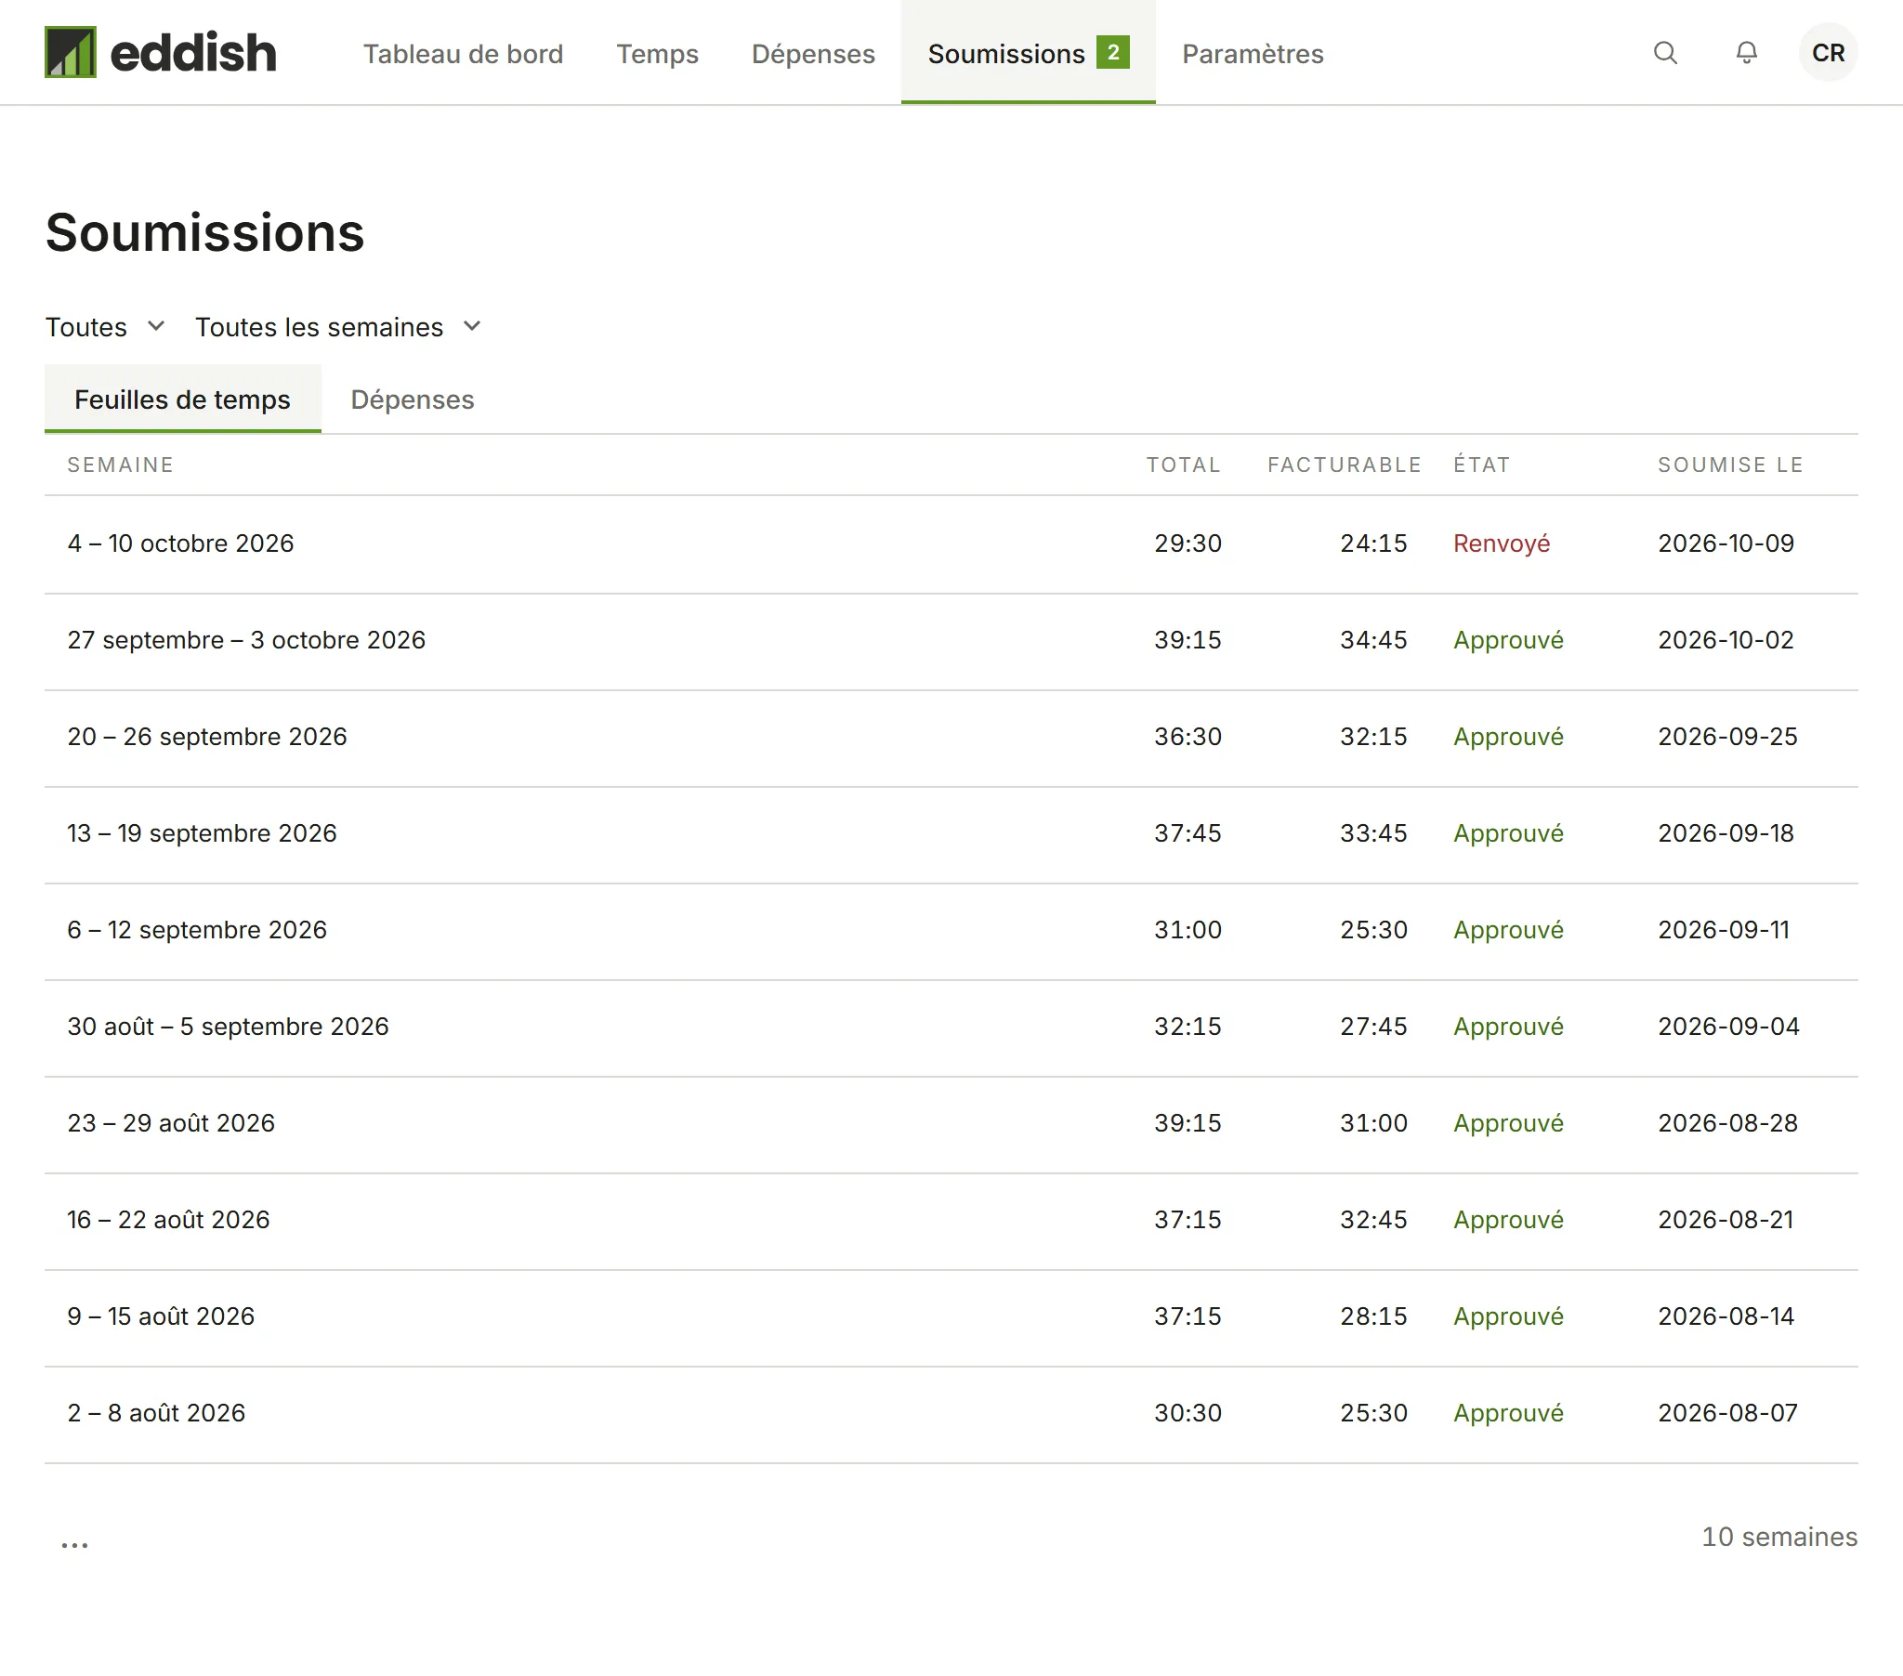Open the Paramètres menu item

[x=1253, y=54]
